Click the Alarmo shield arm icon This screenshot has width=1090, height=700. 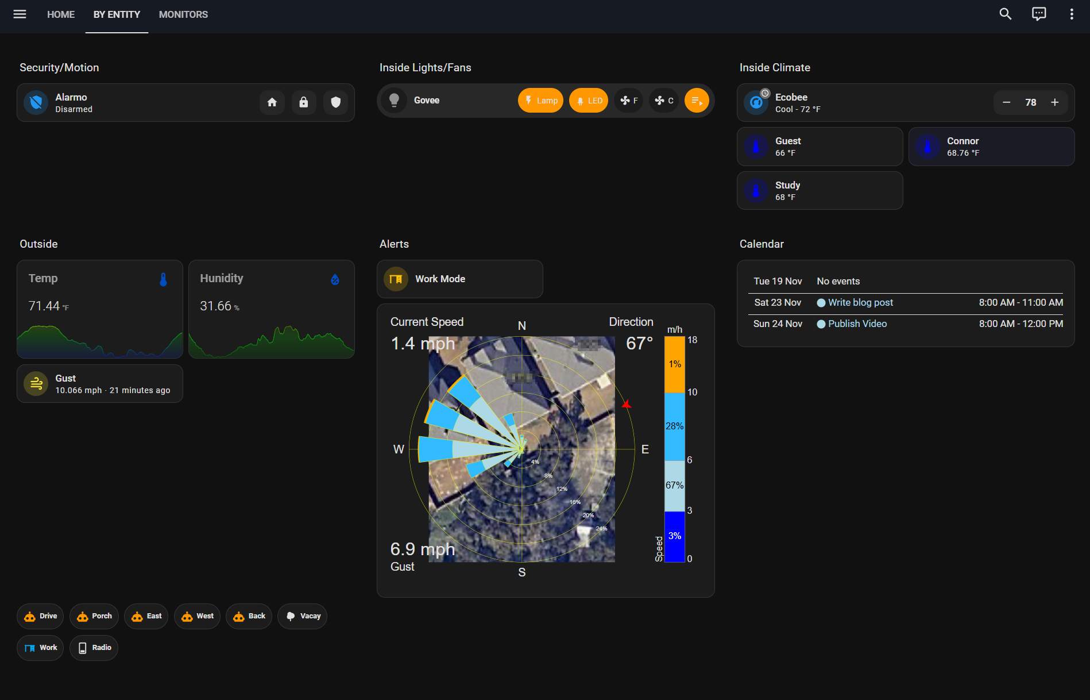click(x=336, y=102)
